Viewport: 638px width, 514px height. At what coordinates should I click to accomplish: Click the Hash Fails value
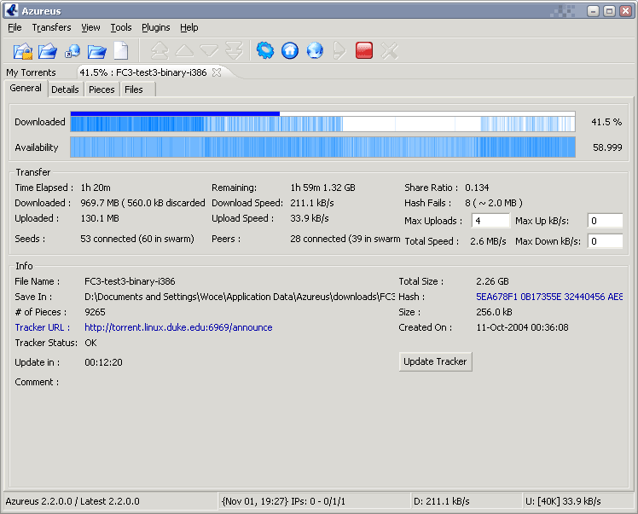tap(494, 203)
